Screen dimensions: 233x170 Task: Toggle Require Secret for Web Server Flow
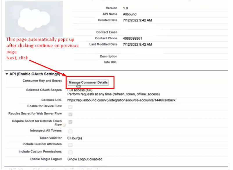[x=70, y=114]
